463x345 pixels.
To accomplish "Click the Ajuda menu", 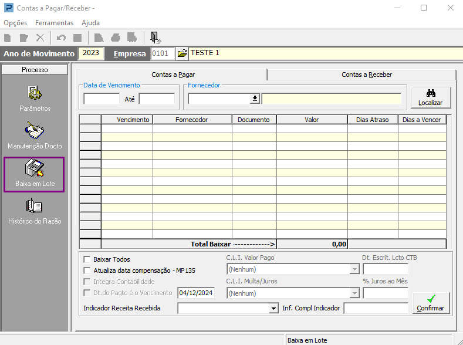I will (x=90, y=23).
